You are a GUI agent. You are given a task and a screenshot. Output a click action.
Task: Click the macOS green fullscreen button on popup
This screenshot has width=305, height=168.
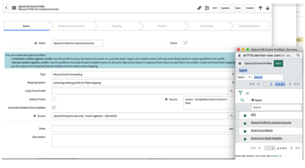(248, 50)
